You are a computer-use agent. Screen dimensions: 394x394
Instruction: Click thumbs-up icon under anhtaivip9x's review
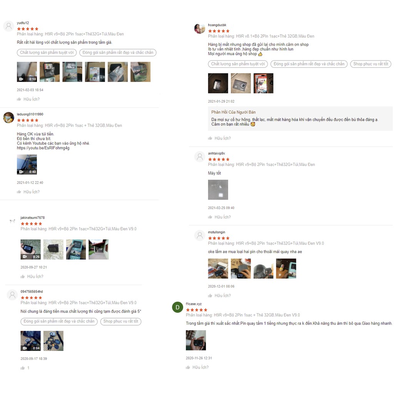[210, 217]
